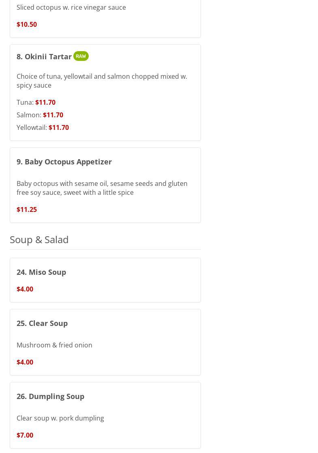Click the Okinii Tartar spicy sauce description
Screen dimensions: 318x453
(x=102, y=81)
